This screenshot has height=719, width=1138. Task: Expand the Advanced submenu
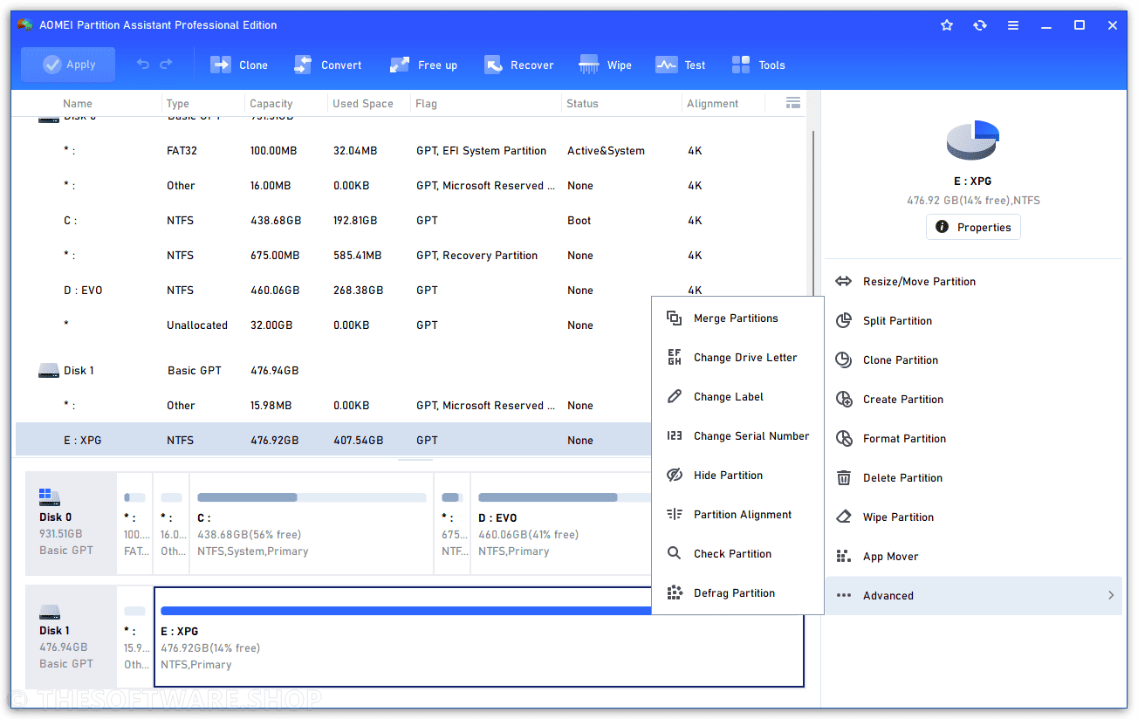coord(973,595)
